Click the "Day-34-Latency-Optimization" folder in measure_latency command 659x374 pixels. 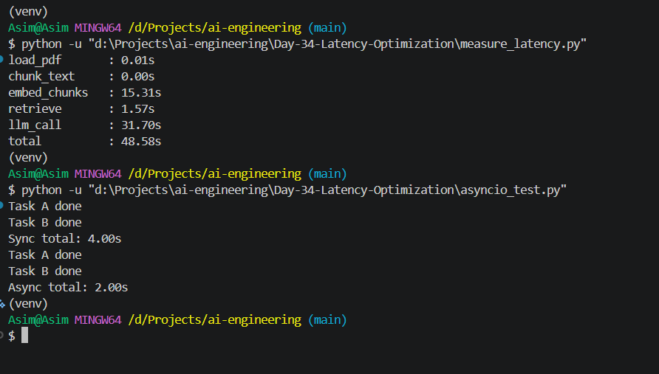click(364, 44)
